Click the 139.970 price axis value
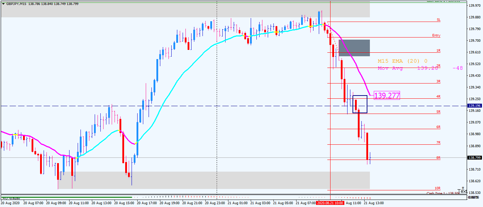The image size is (483, 207). click(474, 6)
